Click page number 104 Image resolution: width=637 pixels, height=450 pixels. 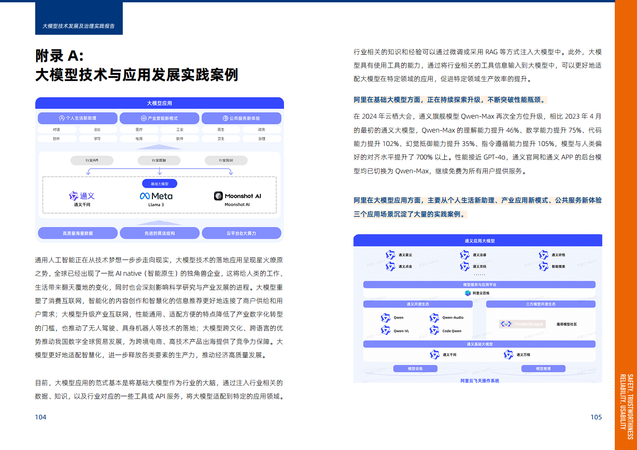pyautogui.click(x=41, y=417)
